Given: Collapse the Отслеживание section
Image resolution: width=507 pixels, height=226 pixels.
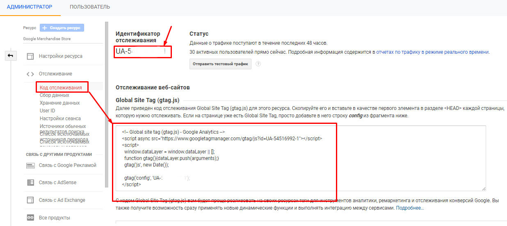Looking at the screenshot, I should pyautogui.click(x=55, y=74).
